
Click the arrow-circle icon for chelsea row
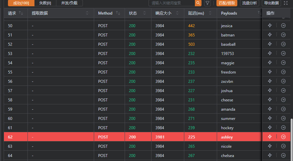(x=283, y=155)
